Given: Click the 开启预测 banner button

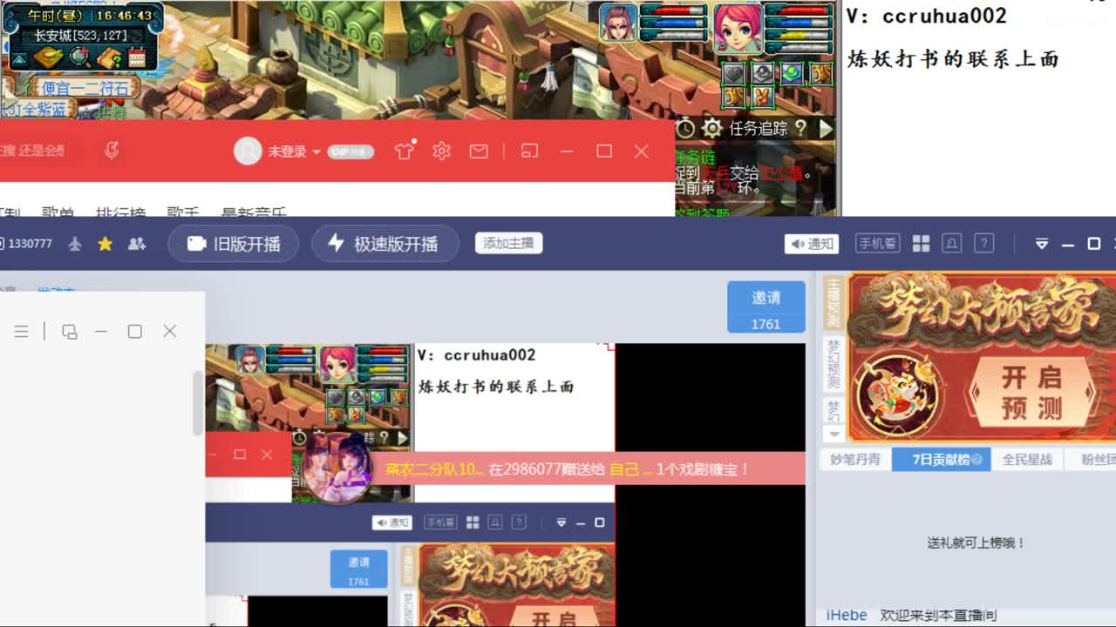Looking at the screenshot, I should [1031, 392].
